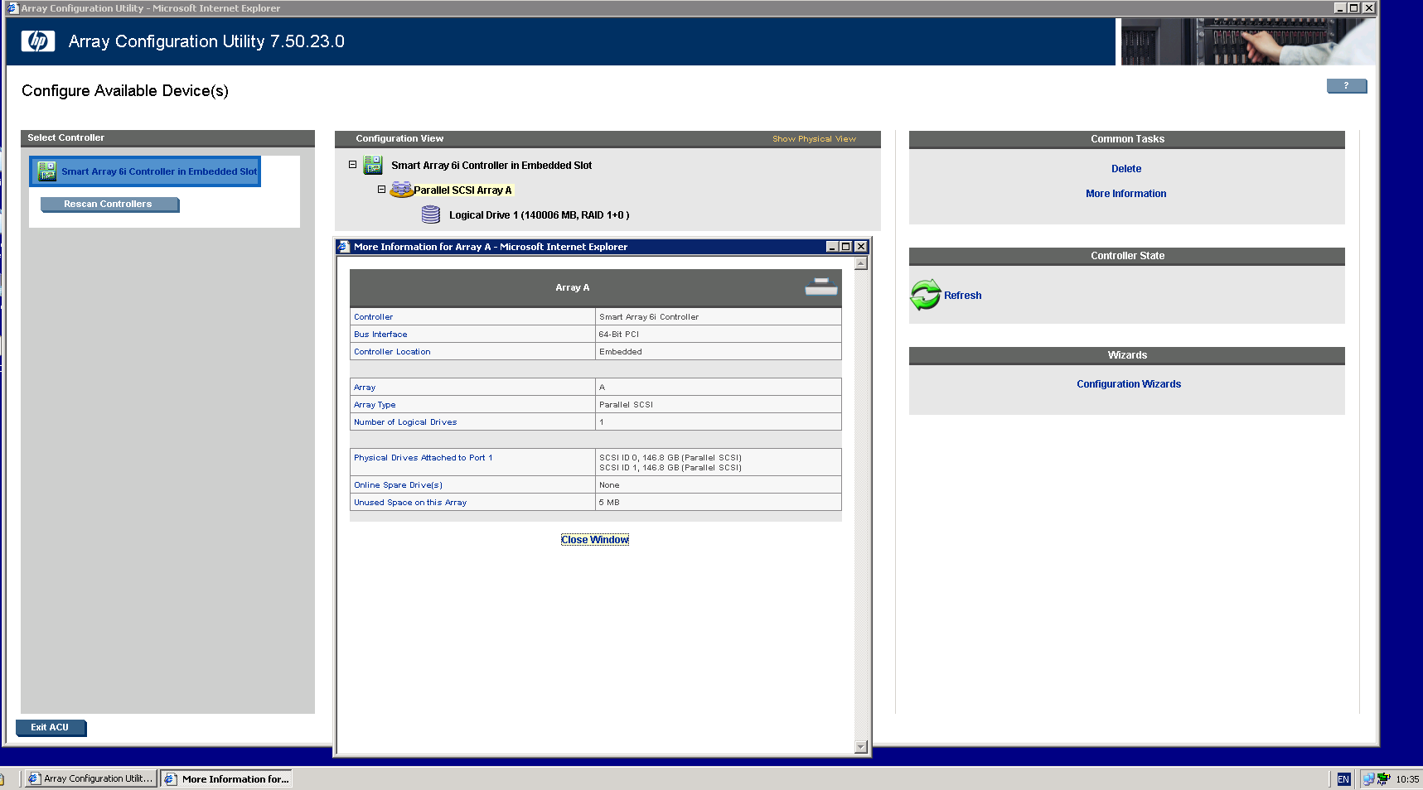The width and height of the screenshot is (1423, 790).
Task: Click the Array Type row label
Action: [375, 405]
